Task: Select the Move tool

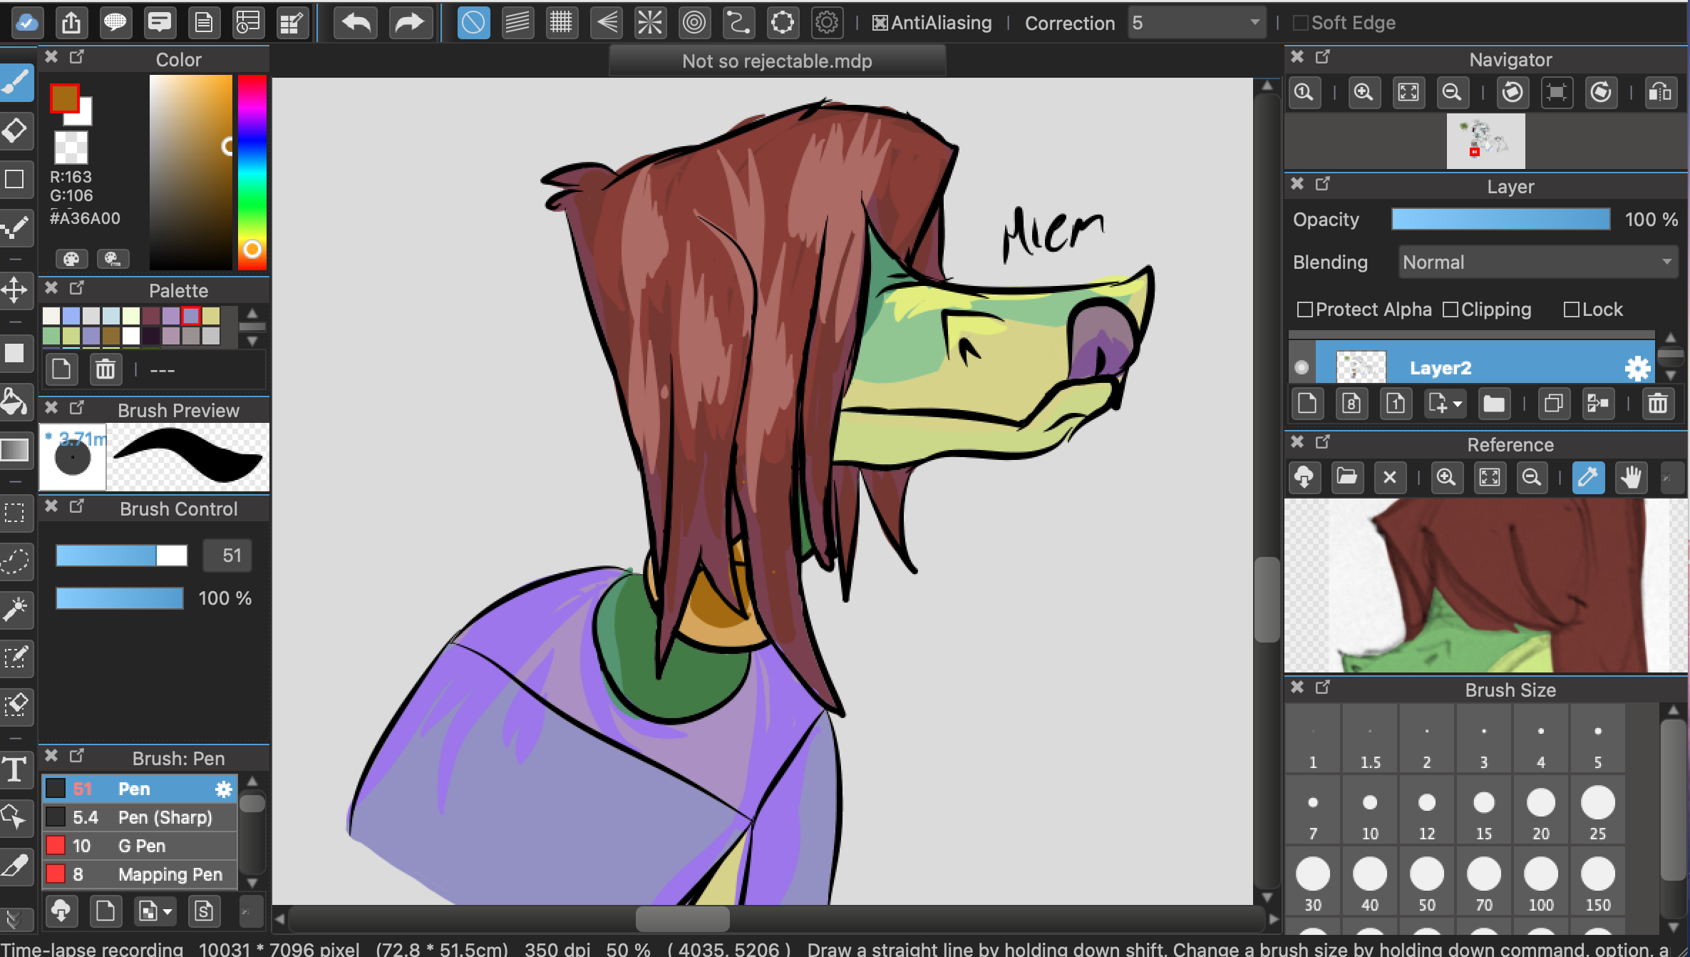Action: 14,290
